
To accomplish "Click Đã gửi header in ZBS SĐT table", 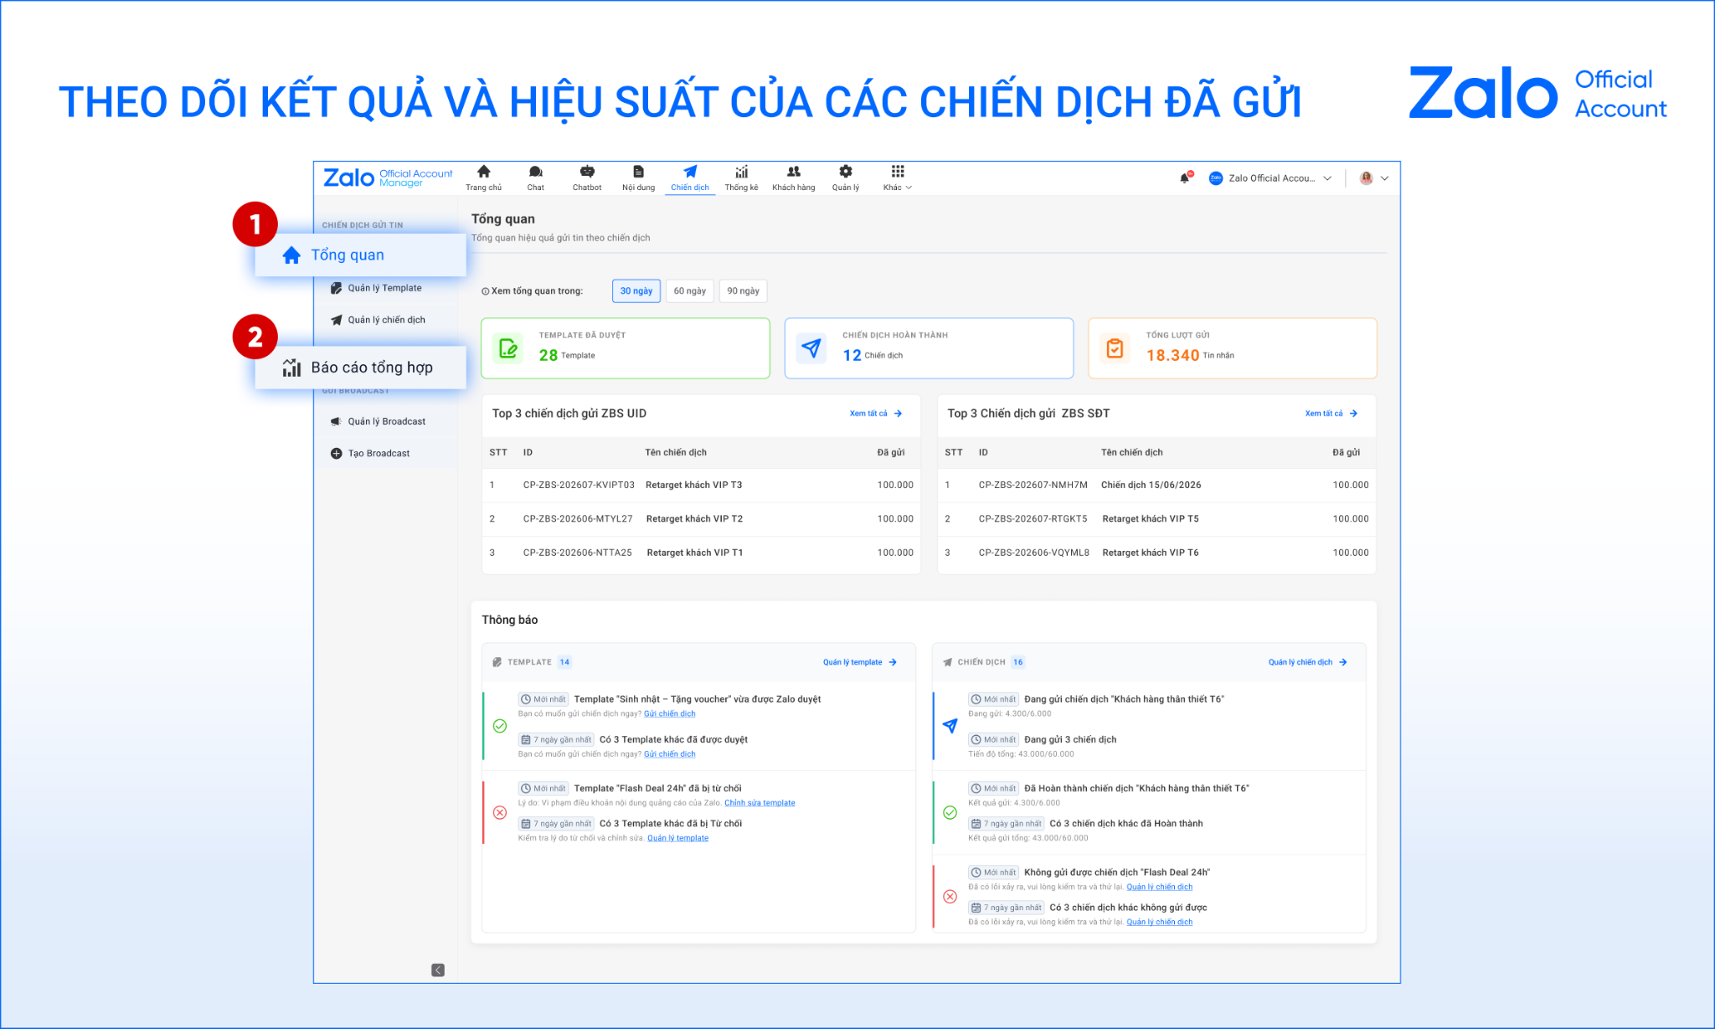I will pyautogui.click(x=1347, y=453).
